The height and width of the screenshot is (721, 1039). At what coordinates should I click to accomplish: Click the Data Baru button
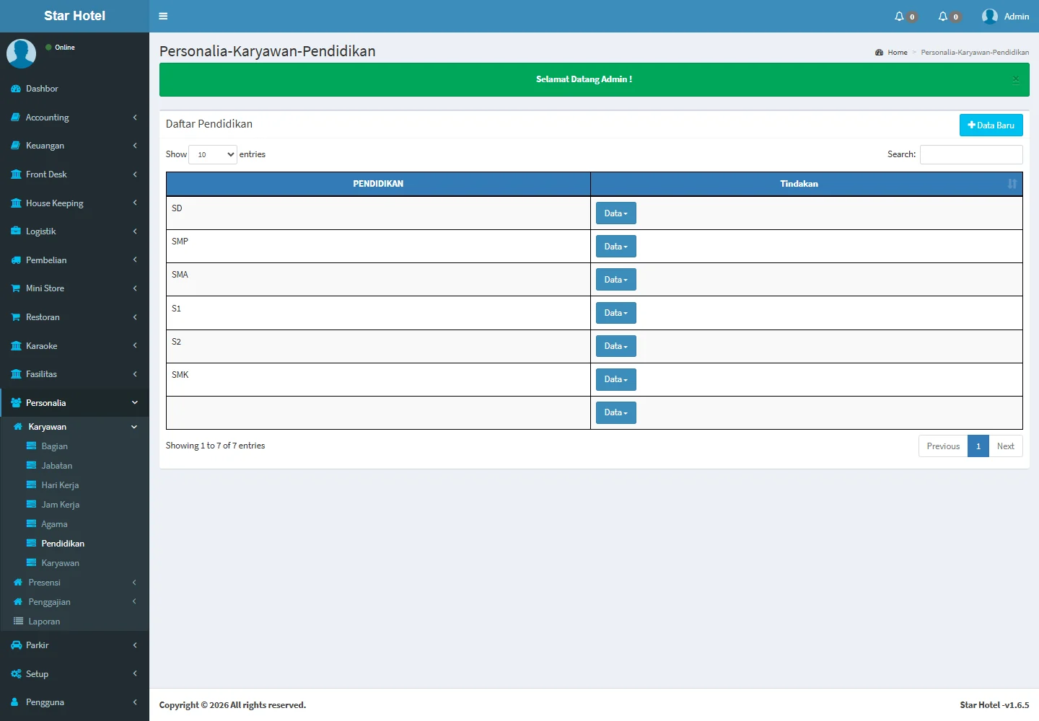[991, 125]
